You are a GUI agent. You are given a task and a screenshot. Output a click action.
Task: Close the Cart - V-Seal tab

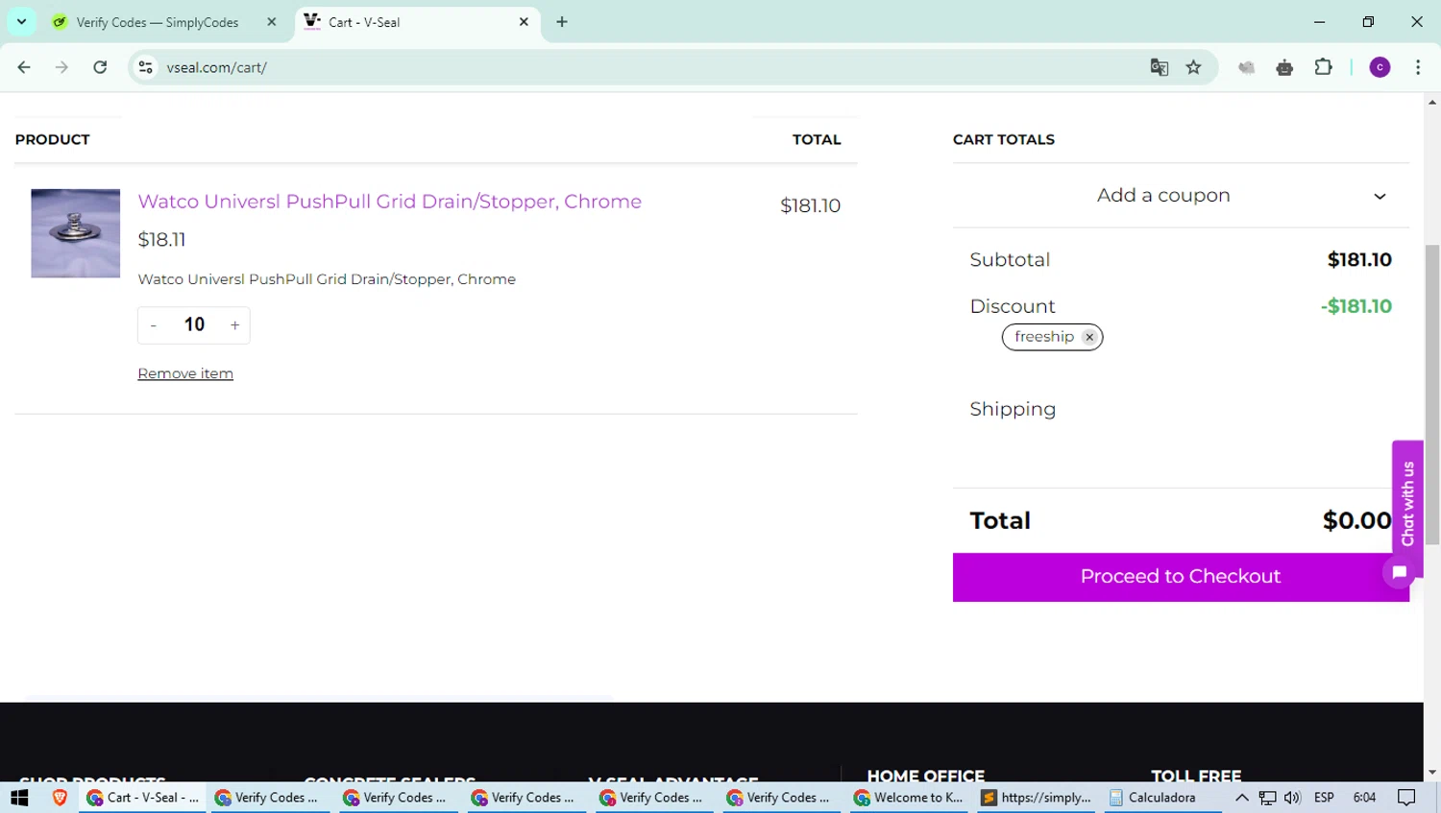coord(524,22)
